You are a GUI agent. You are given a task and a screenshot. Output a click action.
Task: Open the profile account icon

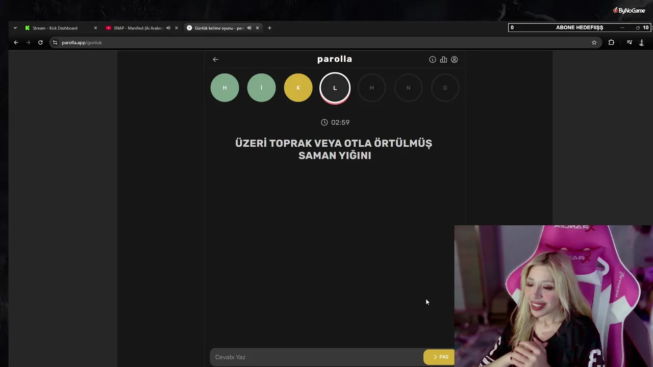pos(454,60)
